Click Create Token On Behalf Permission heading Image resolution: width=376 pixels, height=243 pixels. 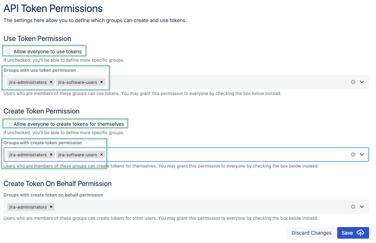click(x=58, y=184)
